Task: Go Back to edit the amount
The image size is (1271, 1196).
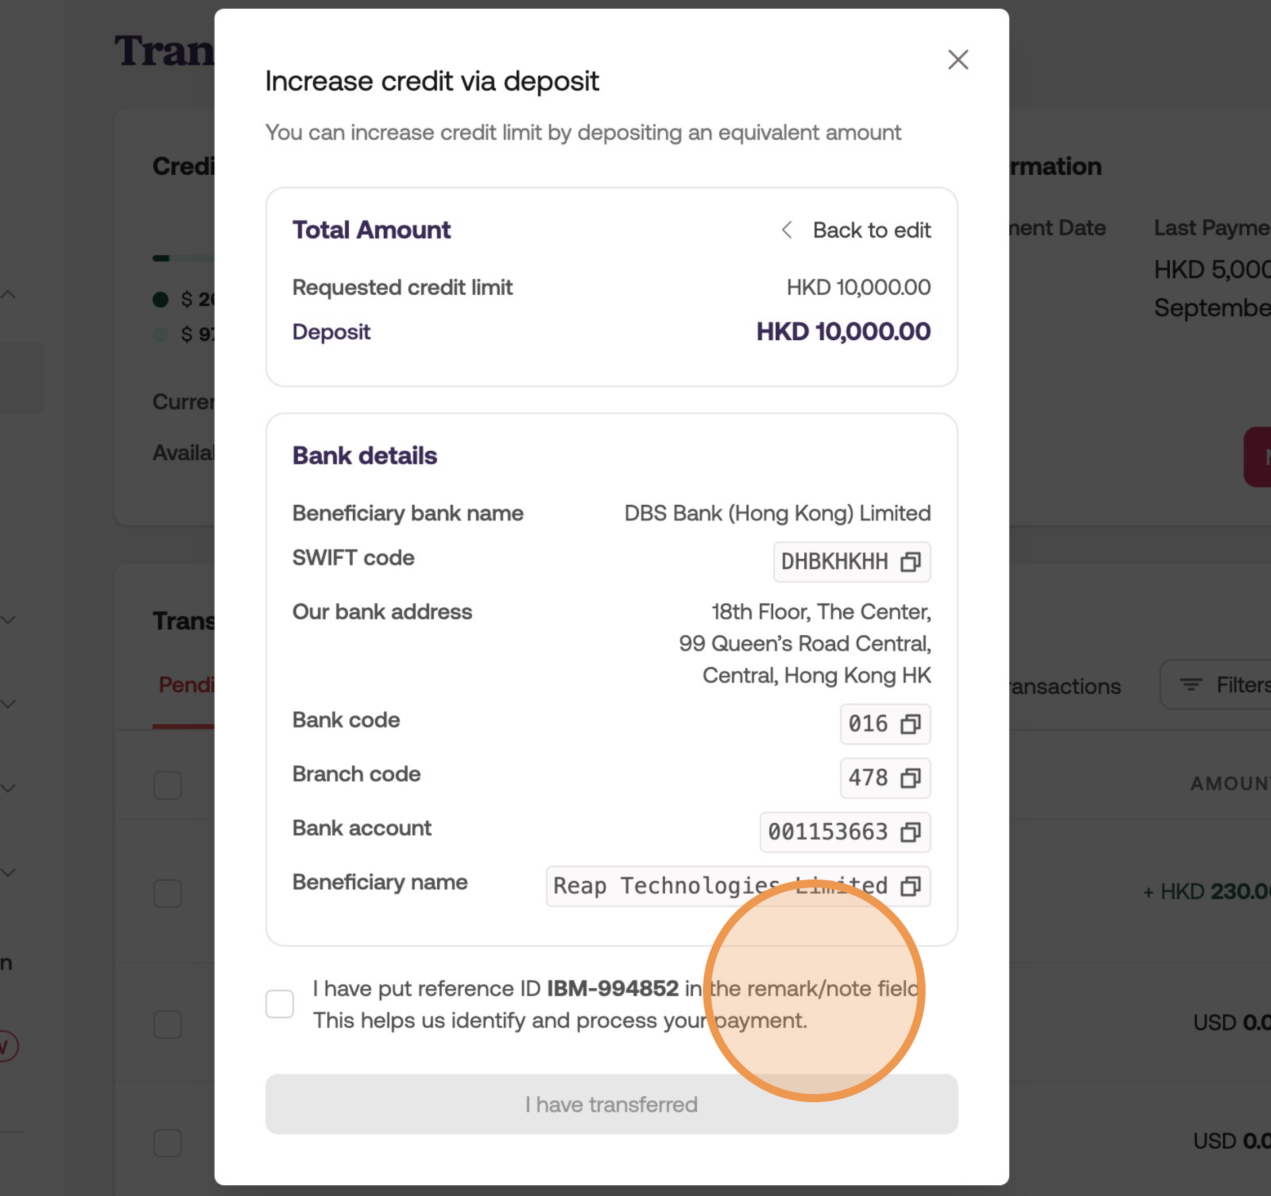Action: [872, 230]
